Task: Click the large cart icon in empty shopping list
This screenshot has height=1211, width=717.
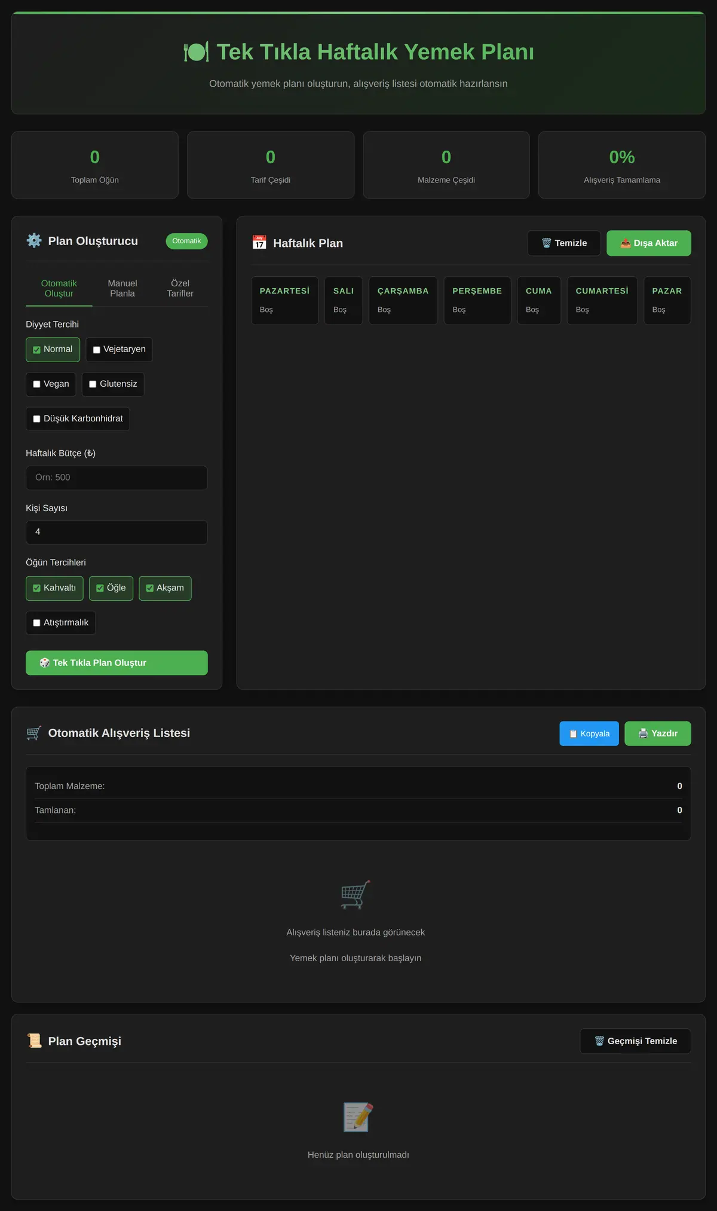Action: click(356, 894)
